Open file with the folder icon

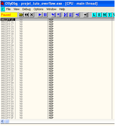21,15
